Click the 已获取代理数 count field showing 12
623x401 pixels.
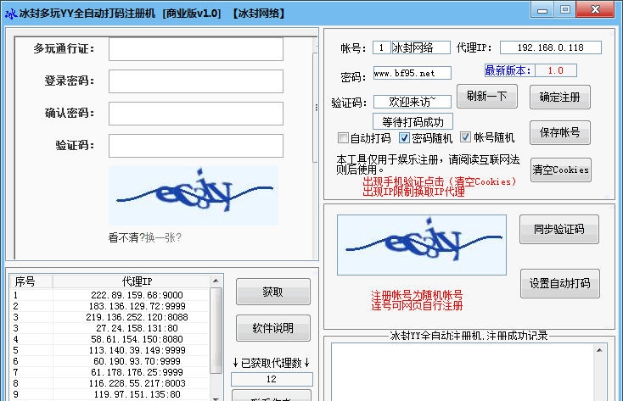[272, 379]
